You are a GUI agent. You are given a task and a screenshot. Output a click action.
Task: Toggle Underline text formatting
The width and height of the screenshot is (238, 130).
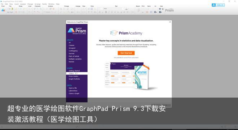click(112, 12)
